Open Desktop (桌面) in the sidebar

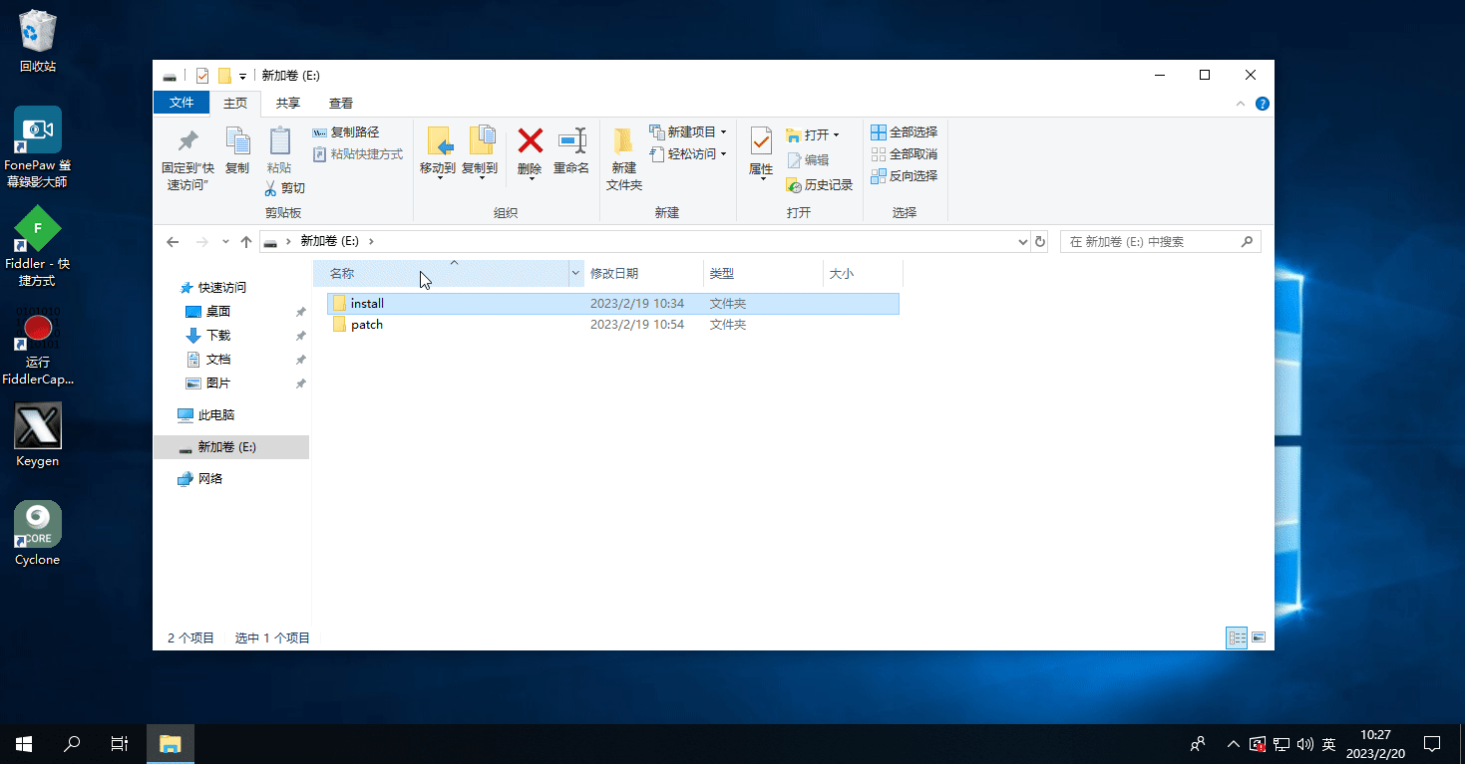pyautogui.click(x=208, y=312)
